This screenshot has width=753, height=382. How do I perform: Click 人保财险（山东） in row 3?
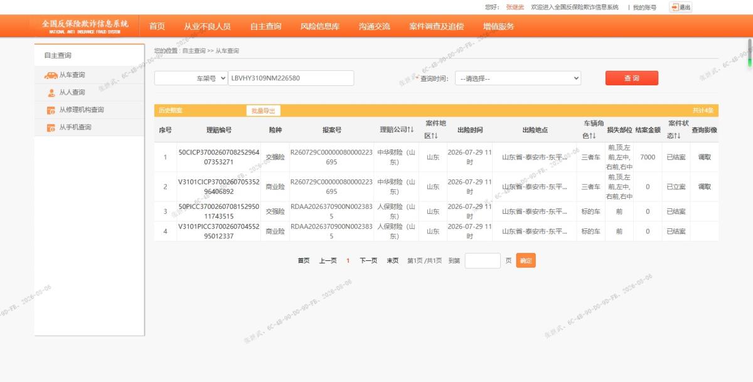(x=397, y=211)
